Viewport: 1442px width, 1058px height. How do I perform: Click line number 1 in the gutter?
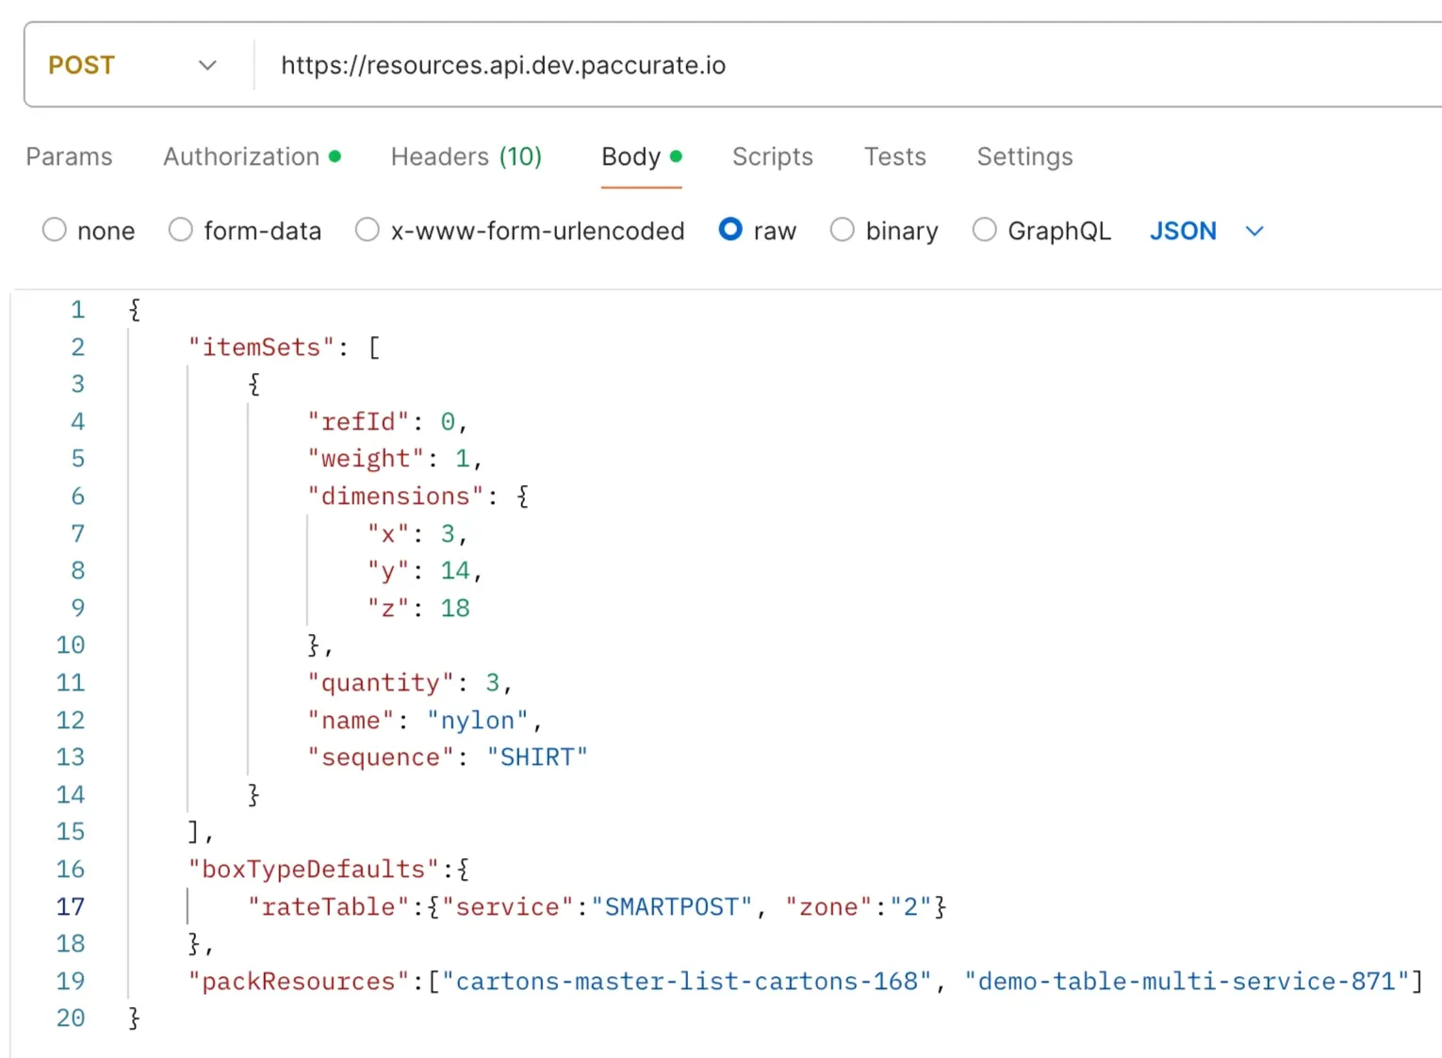point(77,310)
